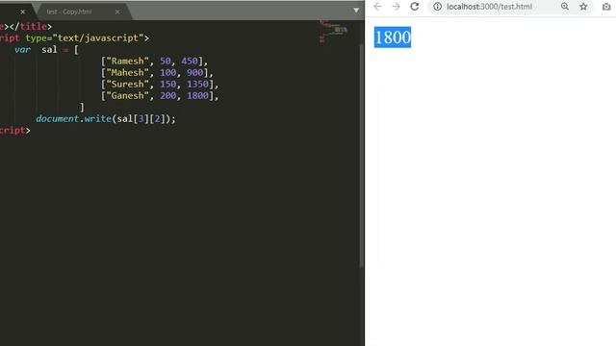Click the editor minimap preview

333,31
